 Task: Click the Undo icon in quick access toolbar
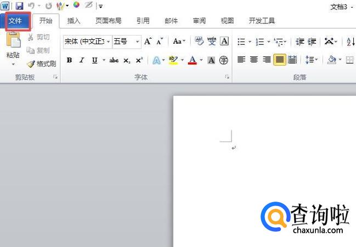(x=31, y=5)
